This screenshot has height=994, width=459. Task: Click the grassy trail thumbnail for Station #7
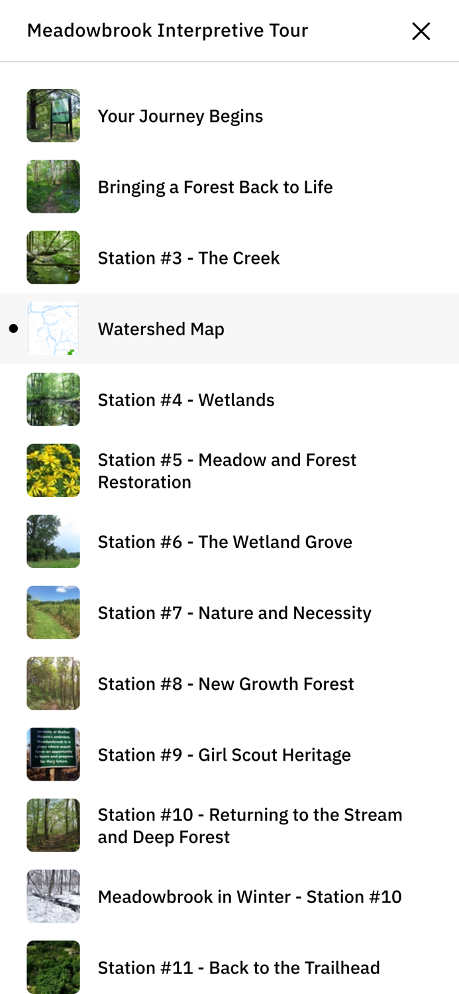(53, 612)
